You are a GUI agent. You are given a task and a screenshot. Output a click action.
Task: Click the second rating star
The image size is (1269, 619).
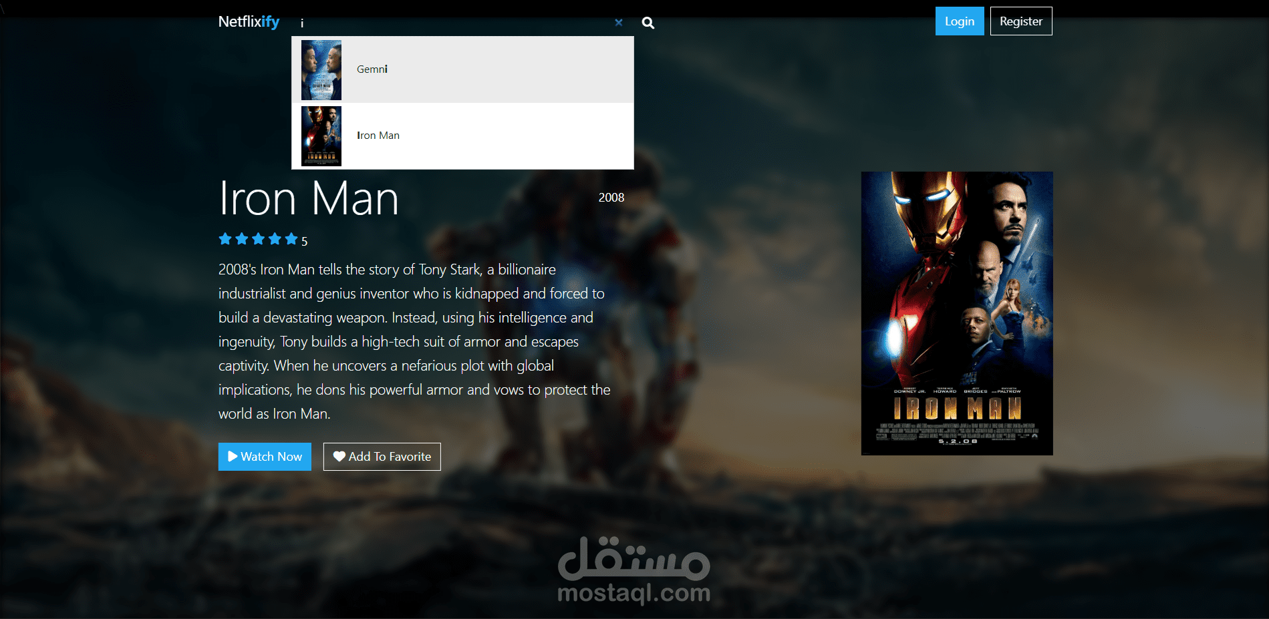click(242, 238)
